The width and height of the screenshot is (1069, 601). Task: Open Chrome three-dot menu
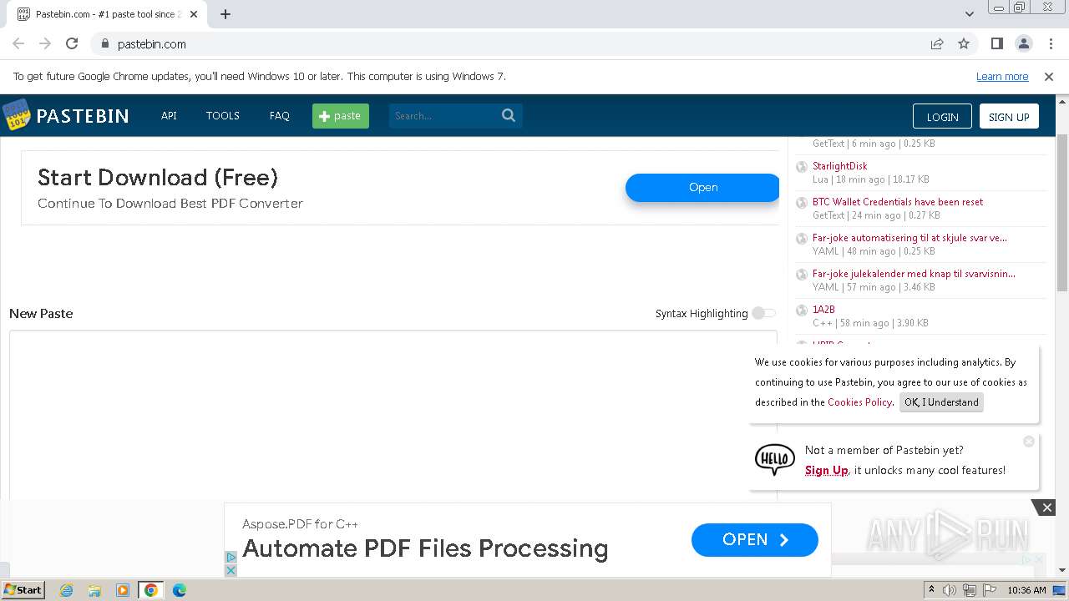pyautogui.click(x=1050, y=44)
